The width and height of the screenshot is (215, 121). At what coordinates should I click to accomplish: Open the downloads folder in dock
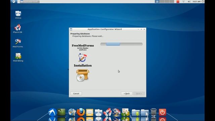(136, 113)
